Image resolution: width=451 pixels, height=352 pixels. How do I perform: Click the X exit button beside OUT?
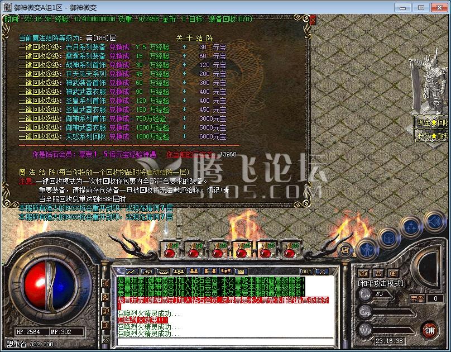pos(323,272)
